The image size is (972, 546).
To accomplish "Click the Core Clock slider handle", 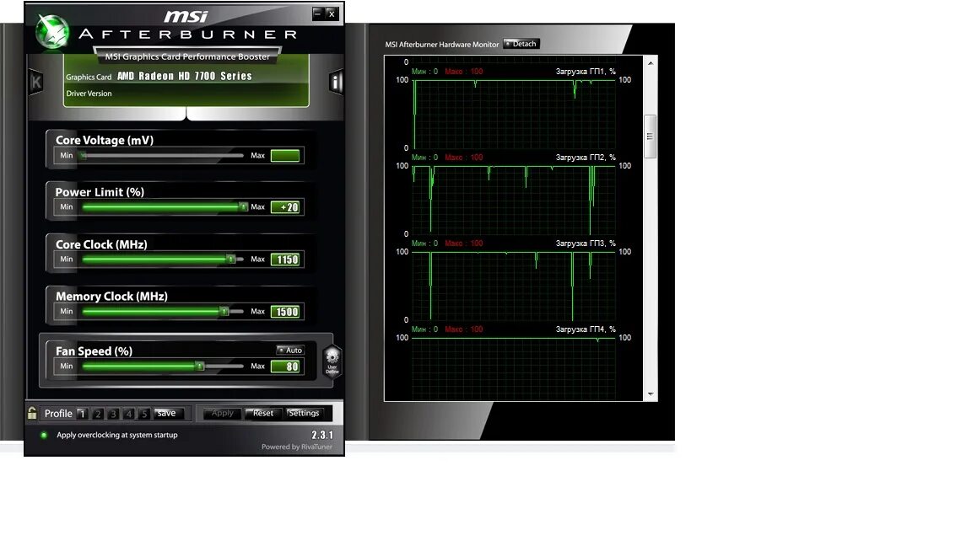I will (230, 259).
